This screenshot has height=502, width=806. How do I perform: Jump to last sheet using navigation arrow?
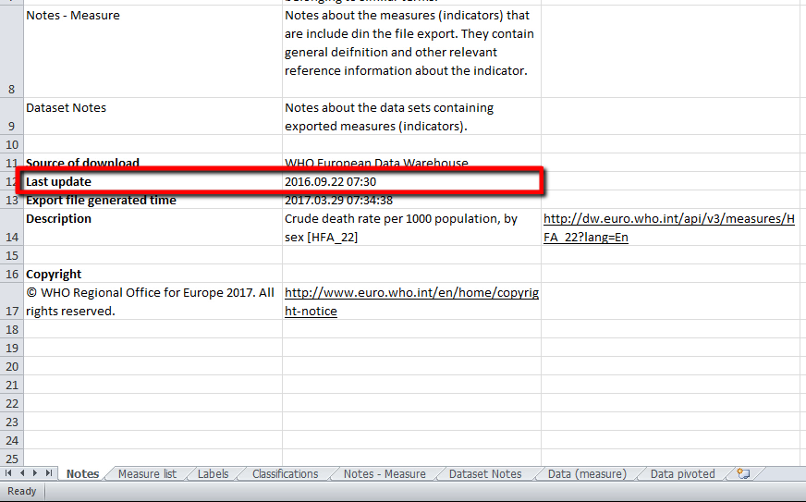pos(49,473)
